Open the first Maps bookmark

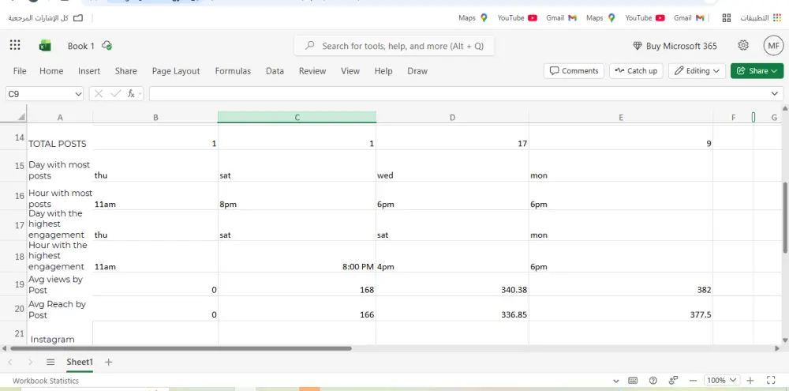600,17
